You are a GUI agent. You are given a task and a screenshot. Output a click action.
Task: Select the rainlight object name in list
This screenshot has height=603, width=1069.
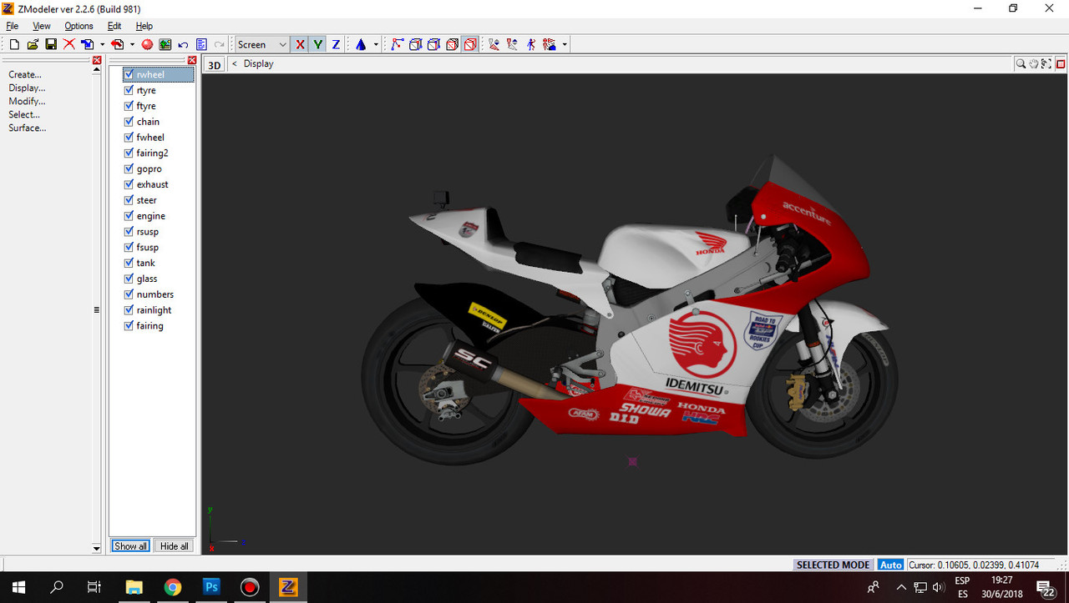[154, 310]
